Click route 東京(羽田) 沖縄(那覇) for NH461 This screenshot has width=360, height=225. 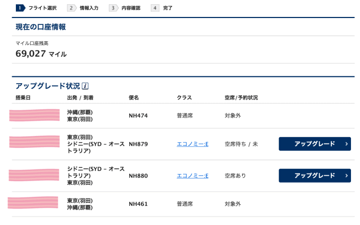click(x=80, y=204)
